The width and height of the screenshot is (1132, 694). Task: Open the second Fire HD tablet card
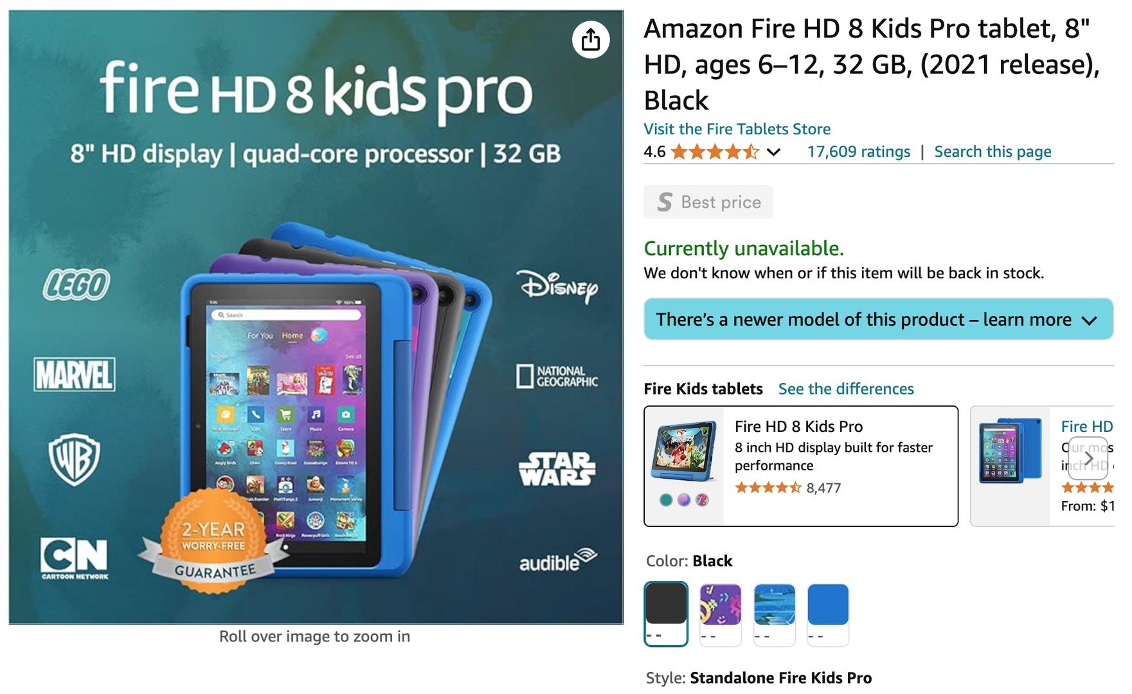click(x=1042, y=466)
